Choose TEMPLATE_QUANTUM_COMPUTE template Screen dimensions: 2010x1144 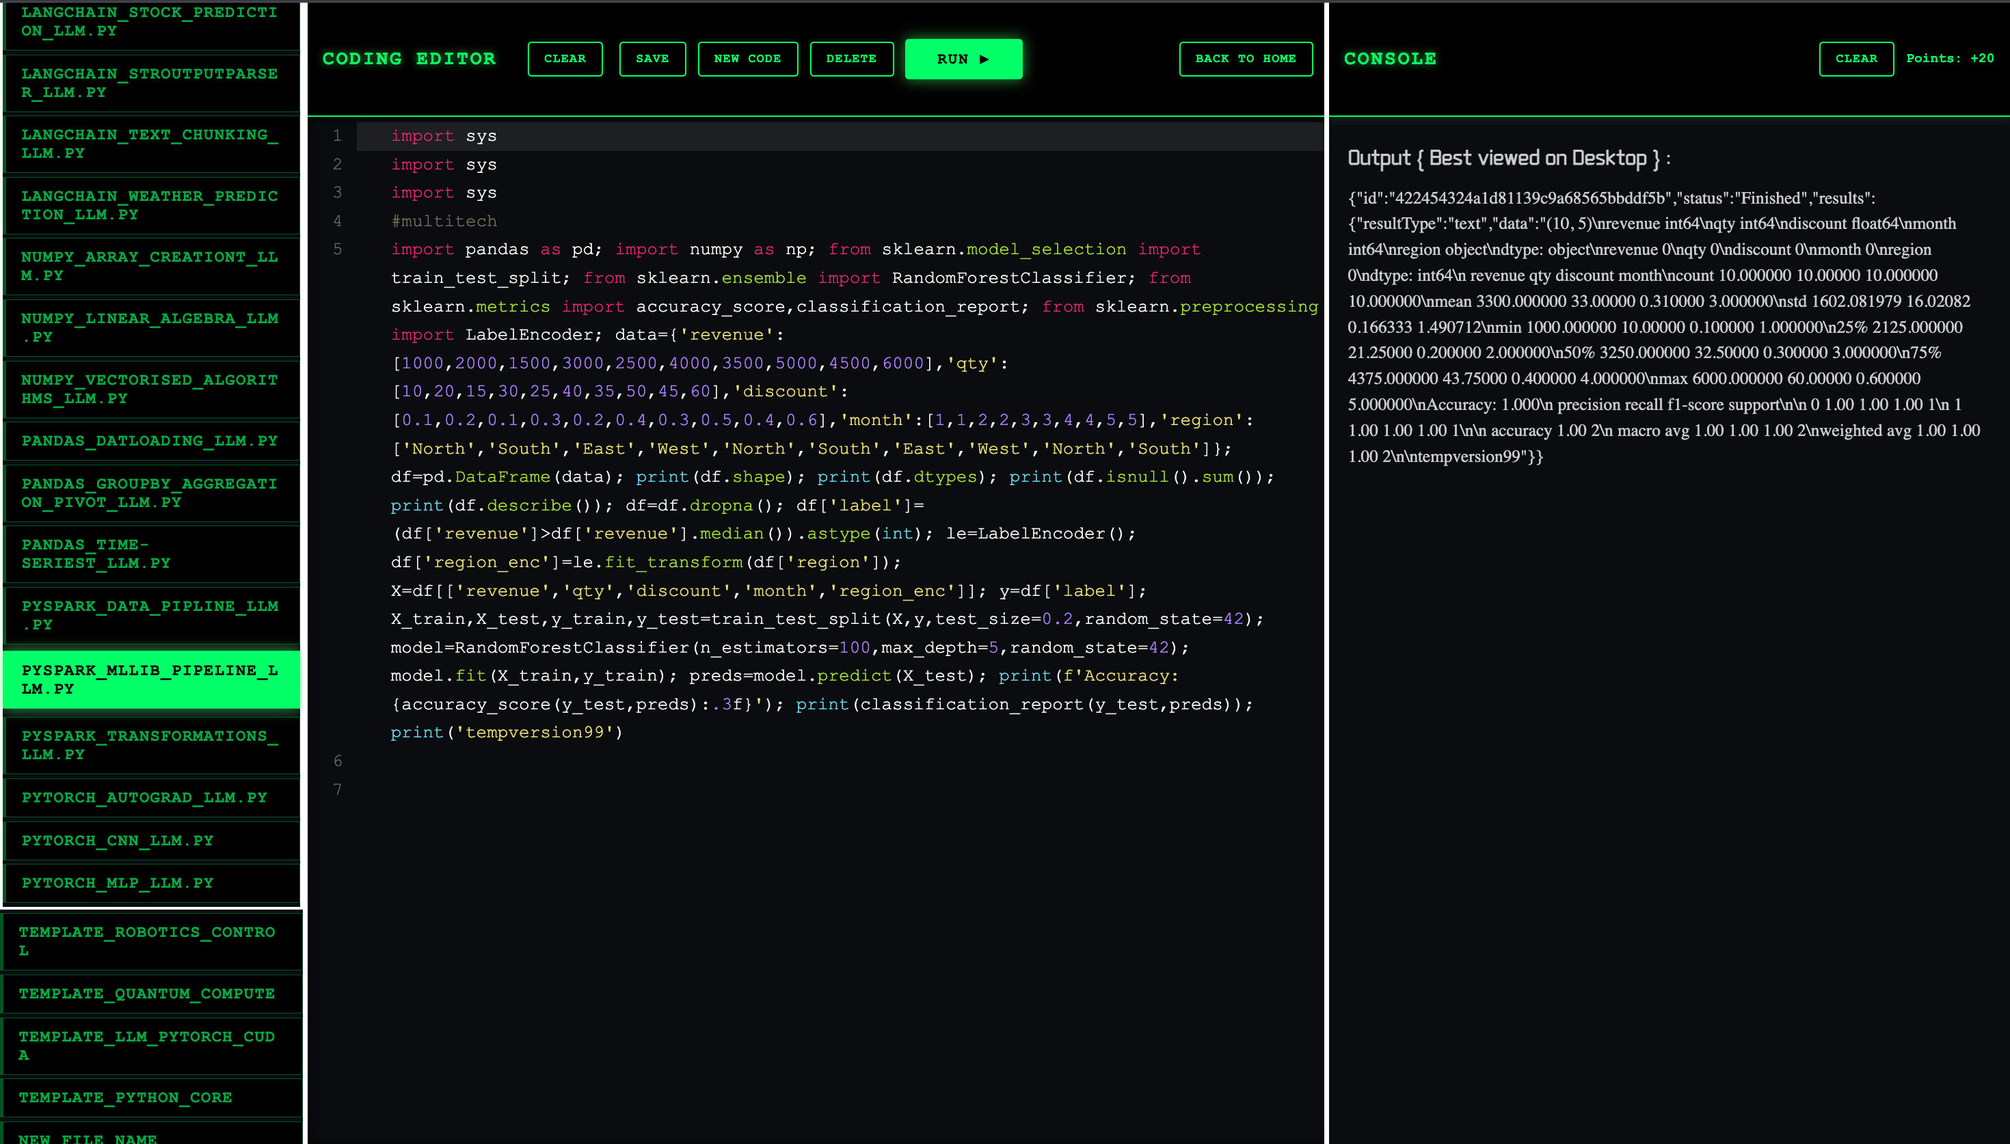152,995
